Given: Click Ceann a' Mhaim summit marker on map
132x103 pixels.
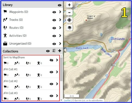Looking at the screenshot, I should (x=86, y=20).
